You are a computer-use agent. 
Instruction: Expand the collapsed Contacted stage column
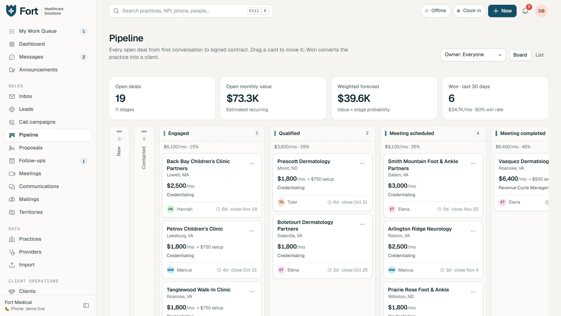(144, 221)
